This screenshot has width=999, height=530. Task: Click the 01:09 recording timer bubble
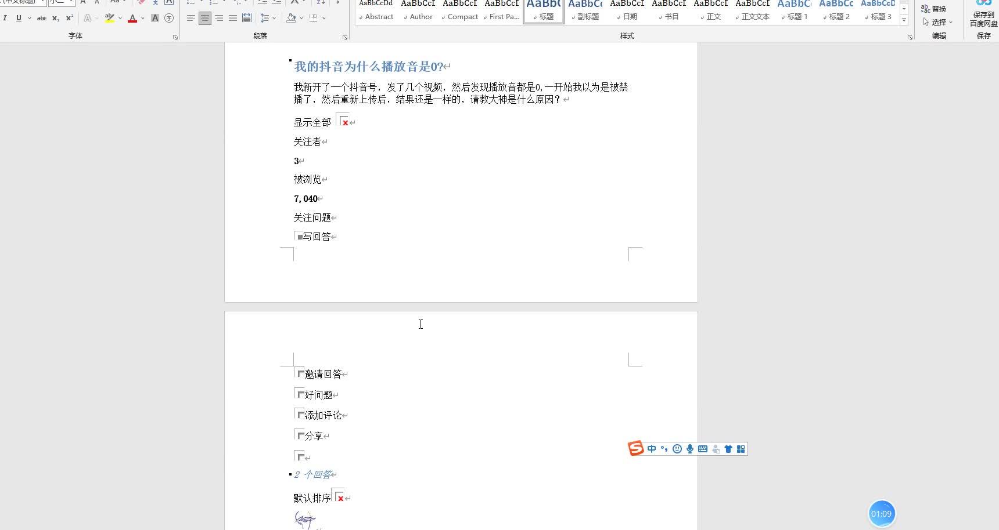pos(881,514)
